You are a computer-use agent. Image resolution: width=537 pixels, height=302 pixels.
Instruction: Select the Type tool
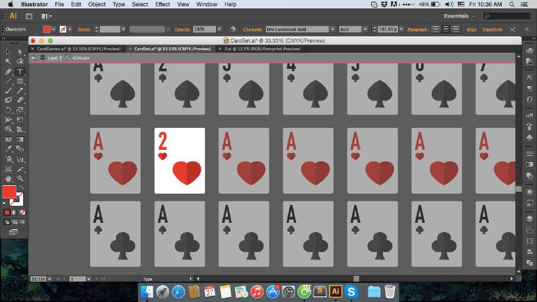click(x=20, y=71)
